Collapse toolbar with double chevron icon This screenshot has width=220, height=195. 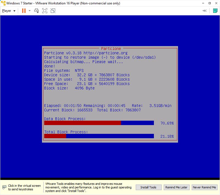204,11
